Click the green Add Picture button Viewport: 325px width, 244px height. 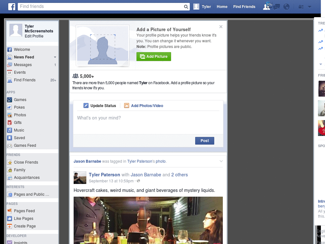click(154, 57)
